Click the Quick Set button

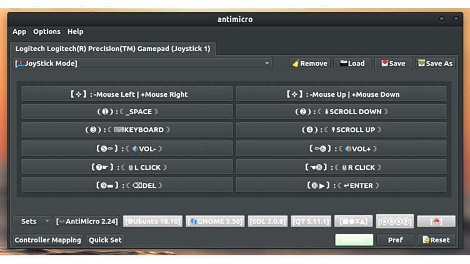tap(105, 240)
